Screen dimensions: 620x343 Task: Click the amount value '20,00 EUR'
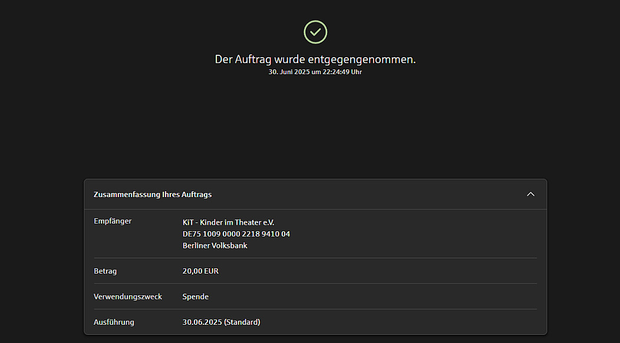[200, 271]
